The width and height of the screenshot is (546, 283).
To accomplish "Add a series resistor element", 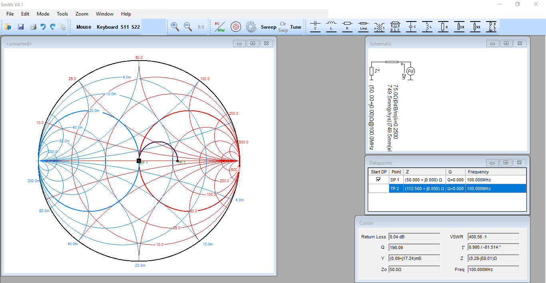I will 347,27.
